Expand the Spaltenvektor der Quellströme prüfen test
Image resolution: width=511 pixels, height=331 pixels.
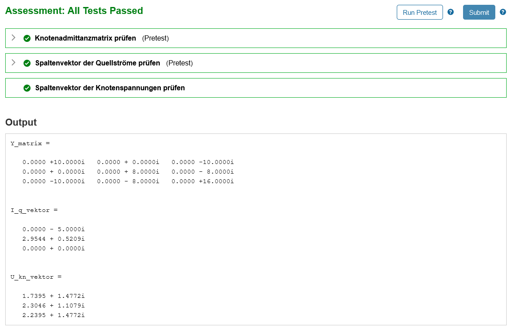14,63
